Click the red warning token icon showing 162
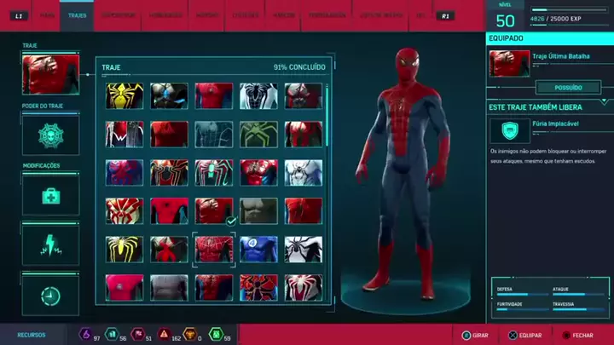Screen dimensions: 614x345 [164, 334]
